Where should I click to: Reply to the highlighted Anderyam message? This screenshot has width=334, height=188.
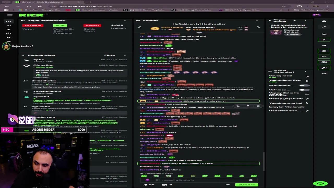238,106
